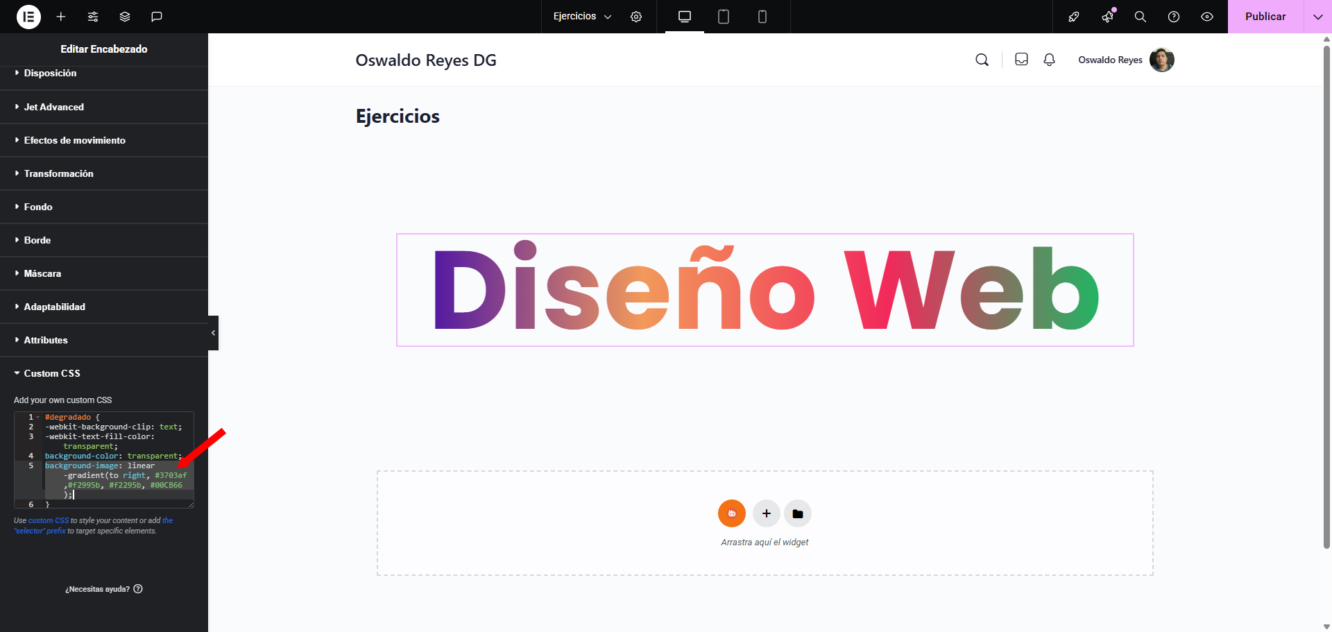Viewport: 1332px width, 632px height.
Task: Toggle preview changes eye icon
Action: coord(1206,17)
